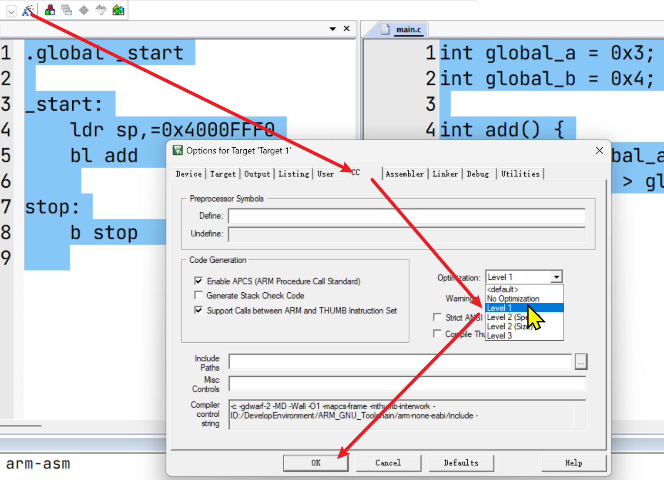
Task: Open the Output tab
Action: [x=257, y=174]
